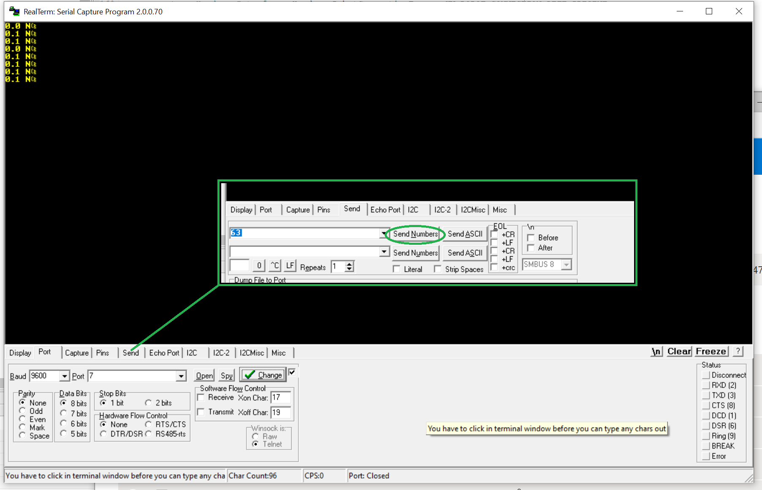Click the 0 null-character send button

pyautogui.click(x=259, y=265)
